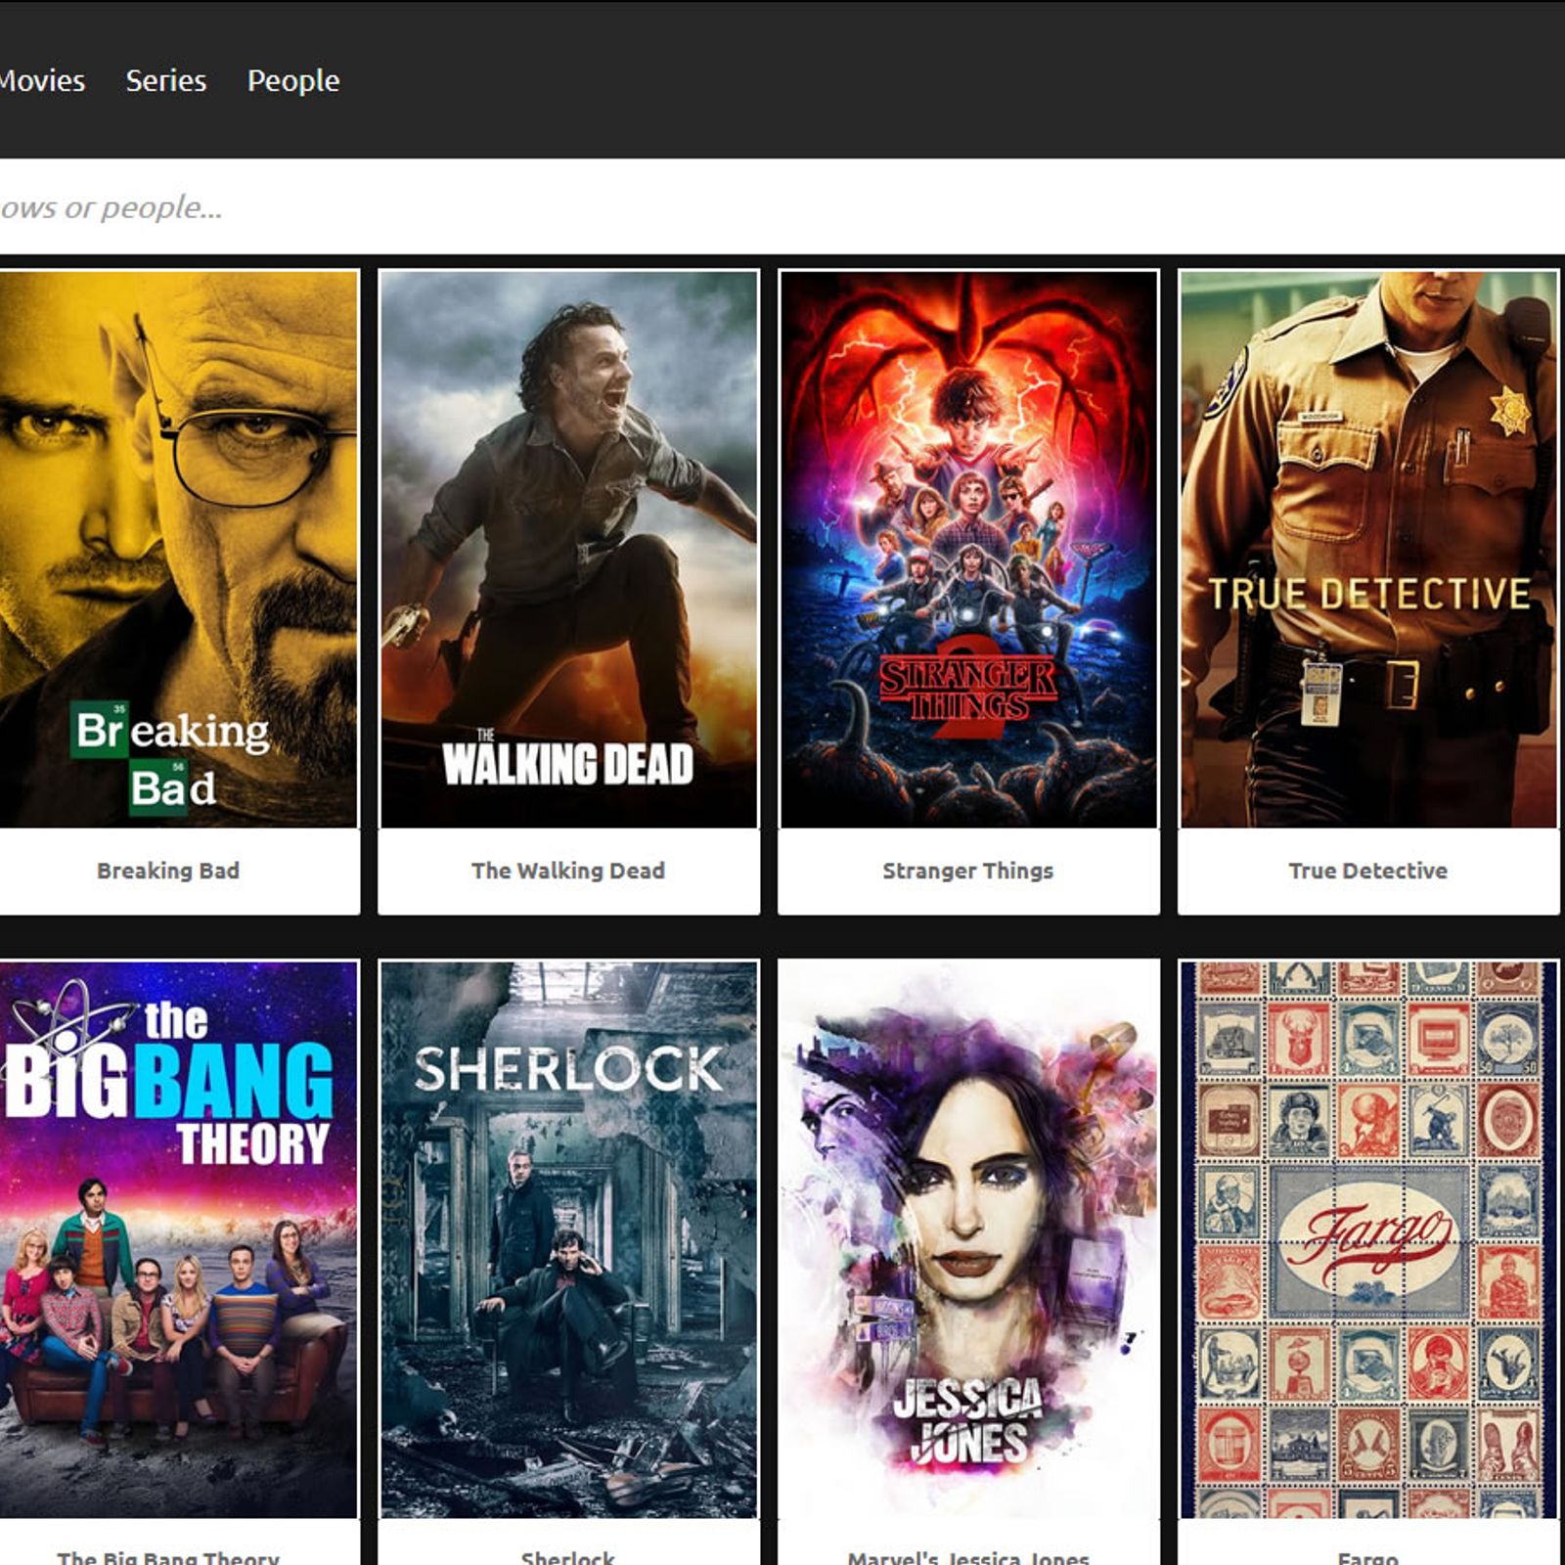1565x1565 pixels.
Task: Open The Big Bang Theory poster
Action: 178,1239
